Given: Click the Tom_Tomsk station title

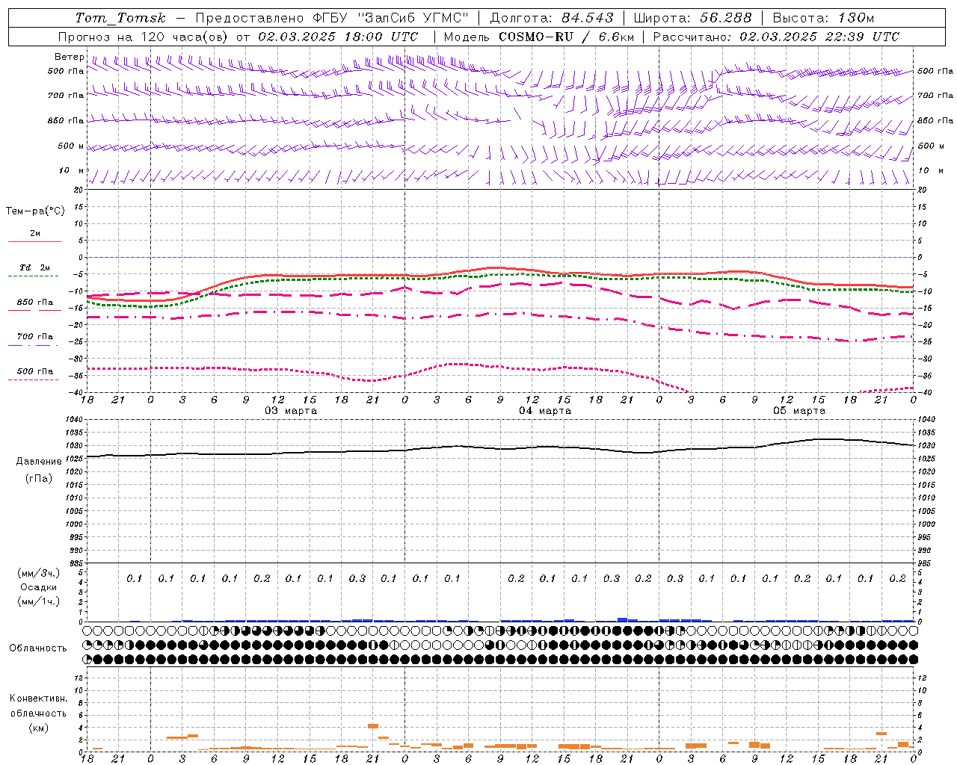Looking at the screenshot, I should click(x=120, y=18).
